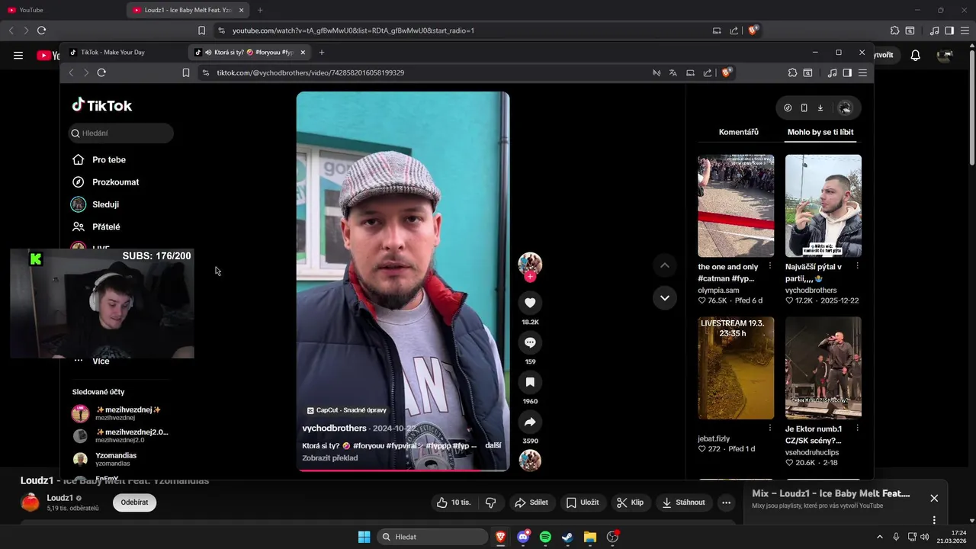Open spinning music disc on video
This screenshot has width=976, height=549.
coord(530,461)
